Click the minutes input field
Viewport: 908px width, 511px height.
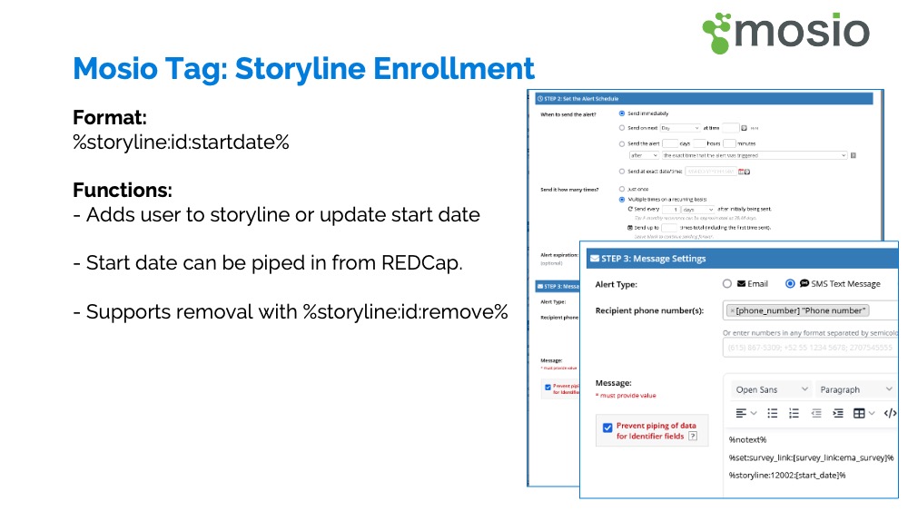(729, 143)
